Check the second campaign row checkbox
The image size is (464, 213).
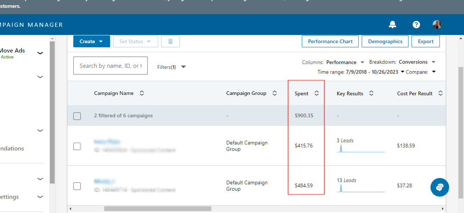coord(77,186)
